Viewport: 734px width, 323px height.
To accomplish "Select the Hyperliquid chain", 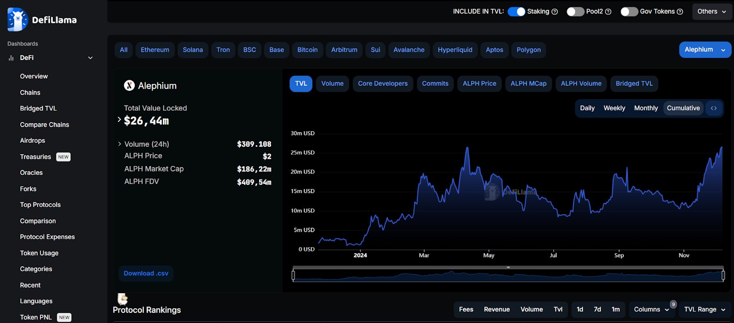I will [455, 50].
